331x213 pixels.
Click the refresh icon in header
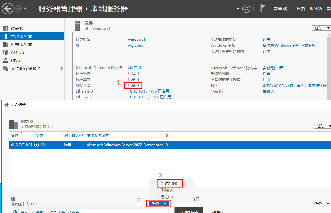246,9
